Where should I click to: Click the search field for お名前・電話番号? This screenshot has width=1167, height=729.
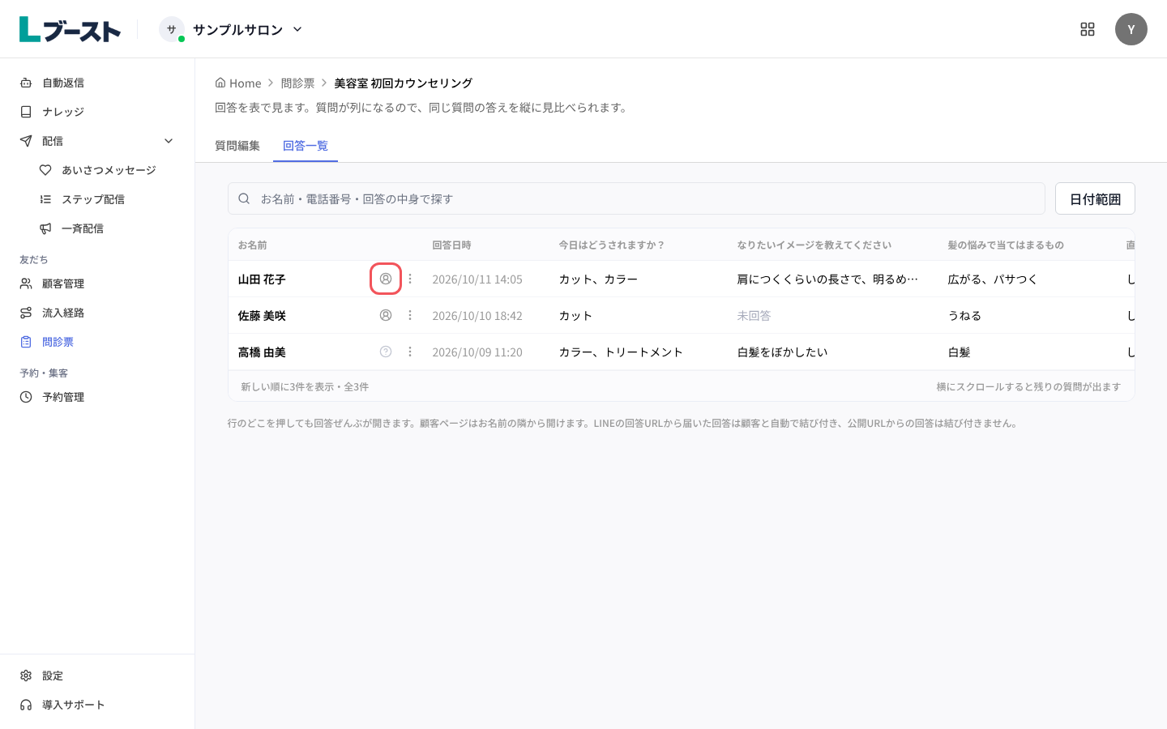pyautogui.click(x=636, y=198)
